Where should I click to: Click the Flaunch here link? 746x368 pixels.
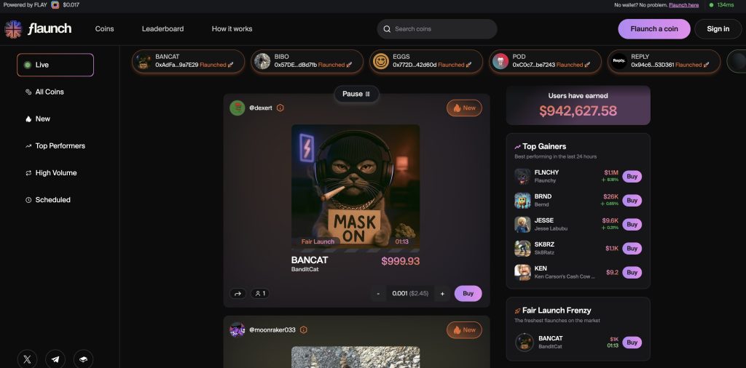pos(683,5)
